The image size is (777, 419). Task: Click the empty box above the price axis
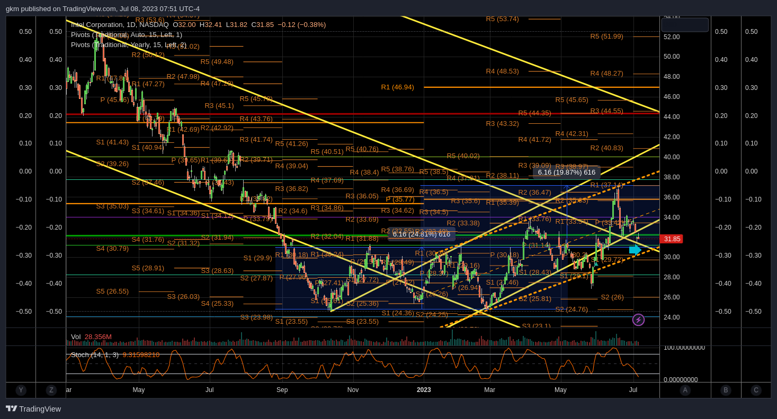pos(685,25)
